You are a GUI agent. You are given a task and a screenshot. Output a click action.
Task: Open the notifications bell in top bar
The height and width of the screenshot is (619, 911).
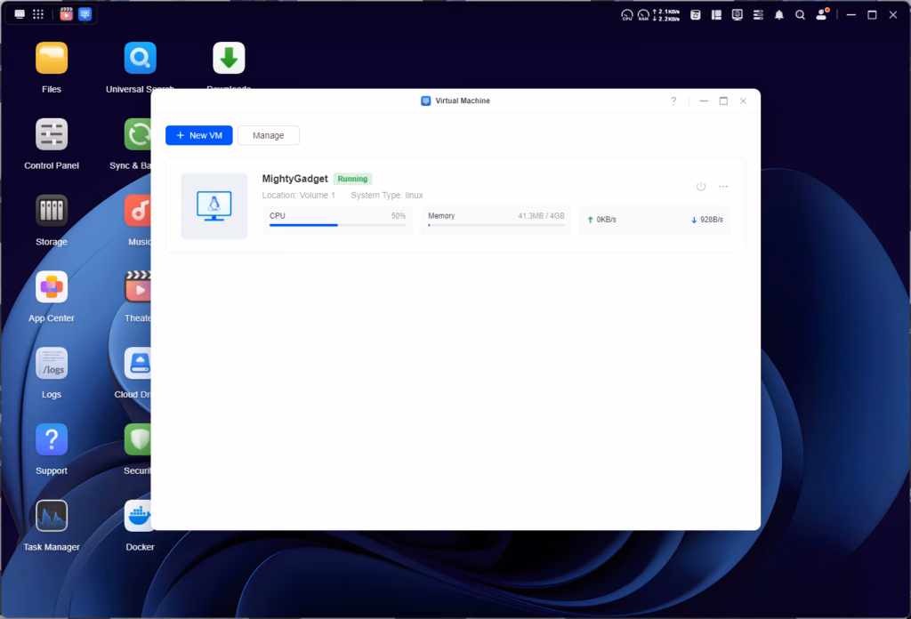click(779, 15)
